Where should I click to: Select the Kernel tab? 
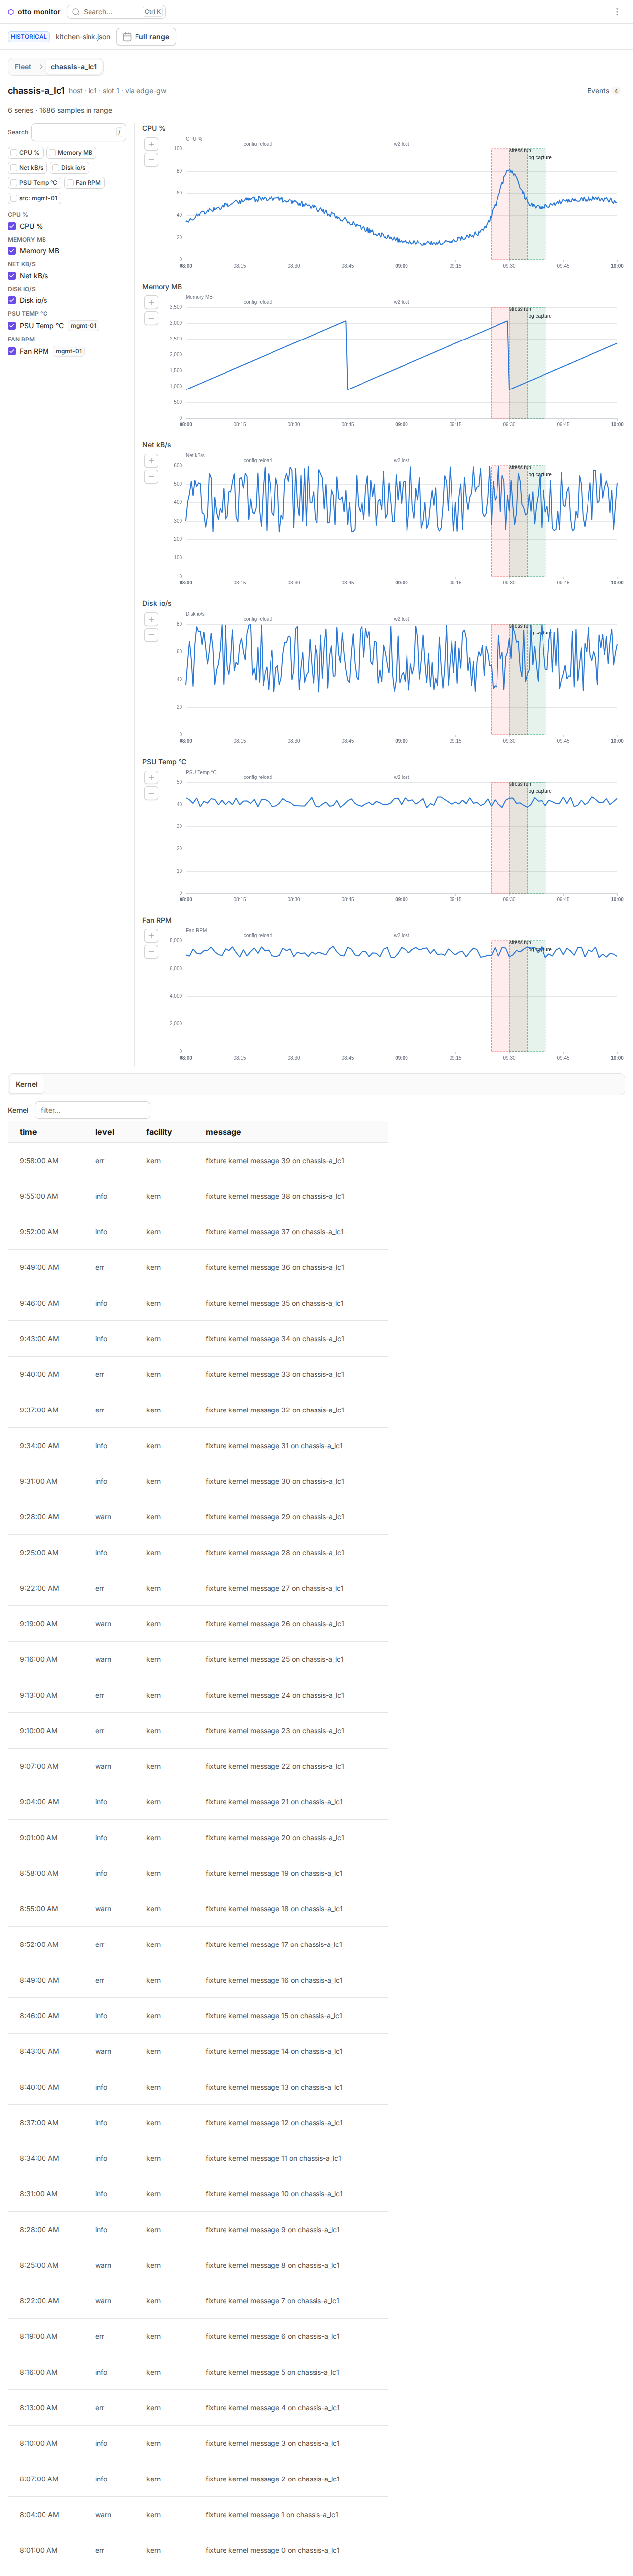(x=27, y=1084)
